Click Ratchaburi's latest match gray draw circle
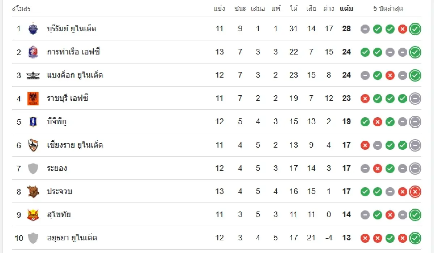434x253 pixels. tap(415, 99)
